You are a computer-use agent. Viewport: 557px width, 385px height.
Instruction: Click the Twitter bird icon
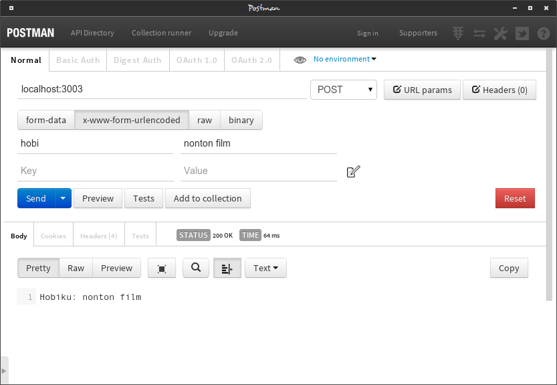click(x=522, y=33)
